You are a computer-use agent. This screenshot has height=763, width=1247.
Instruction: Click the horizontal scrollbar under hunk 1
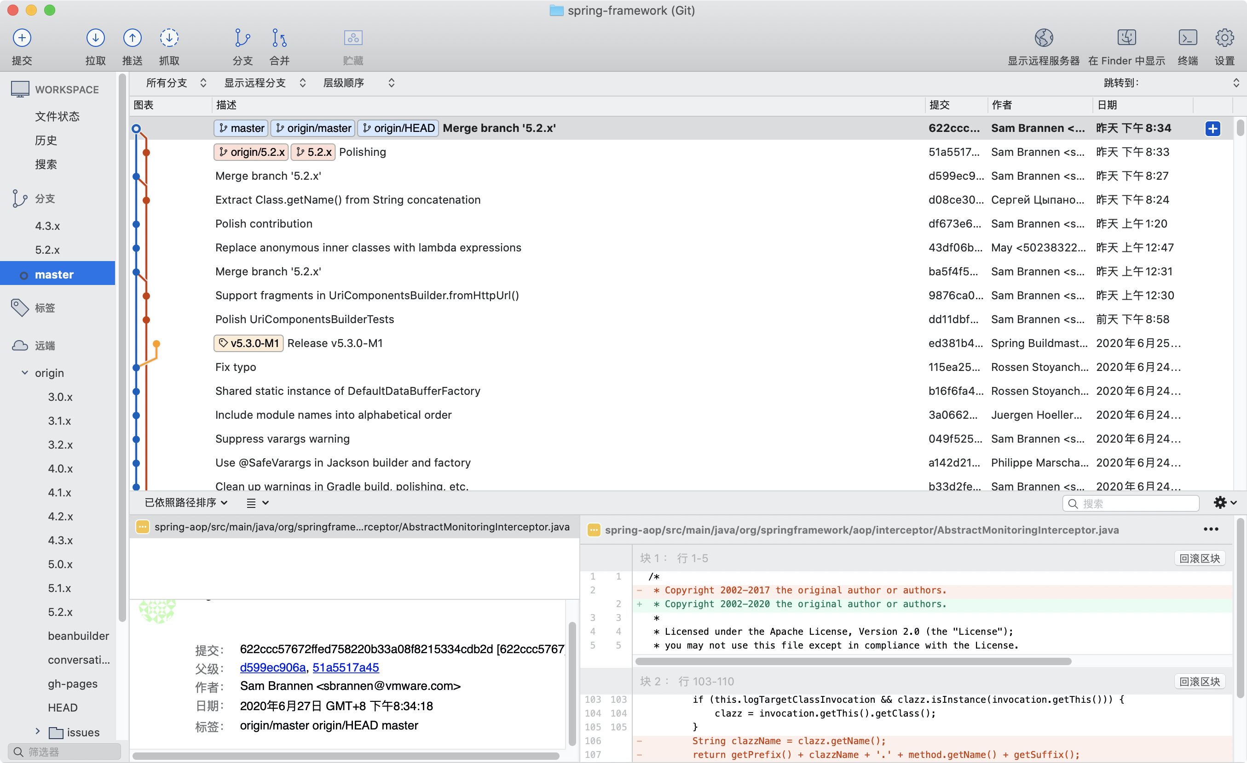tap(853, 661)
